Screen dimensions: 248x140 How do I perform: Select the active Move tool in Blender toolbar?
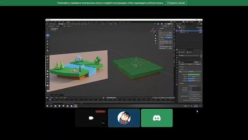48,35
